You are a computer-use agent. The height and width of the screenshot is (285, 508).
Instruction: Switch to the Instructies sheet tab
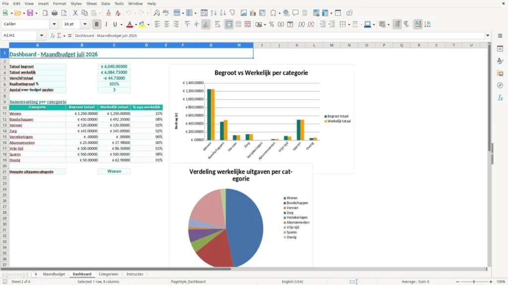pos(135,274)
